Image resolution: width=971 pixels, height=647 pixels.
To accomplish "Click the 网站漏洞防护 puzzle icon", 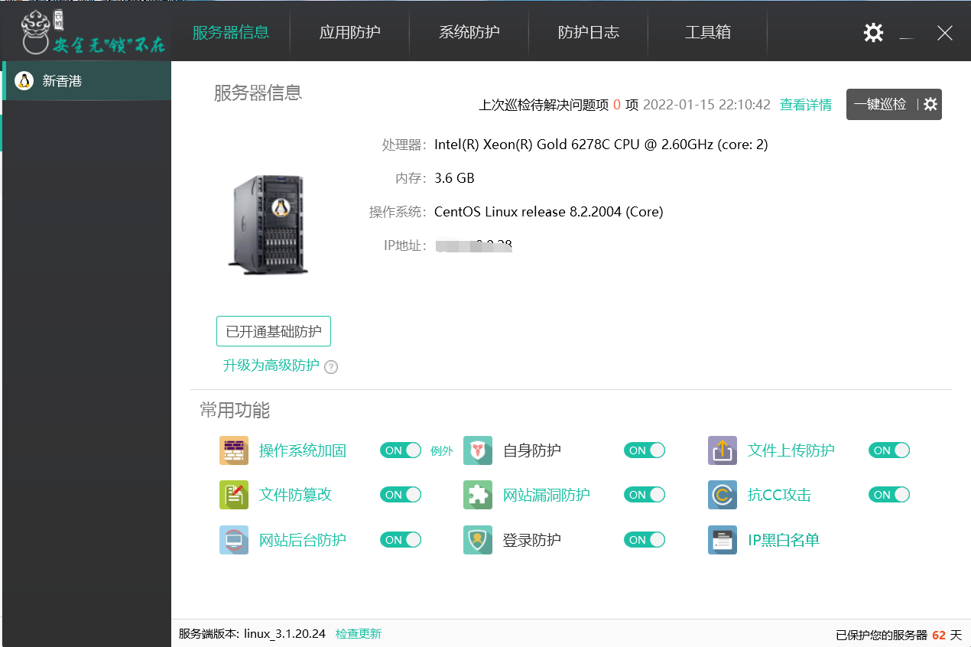I will pos(478,495).
